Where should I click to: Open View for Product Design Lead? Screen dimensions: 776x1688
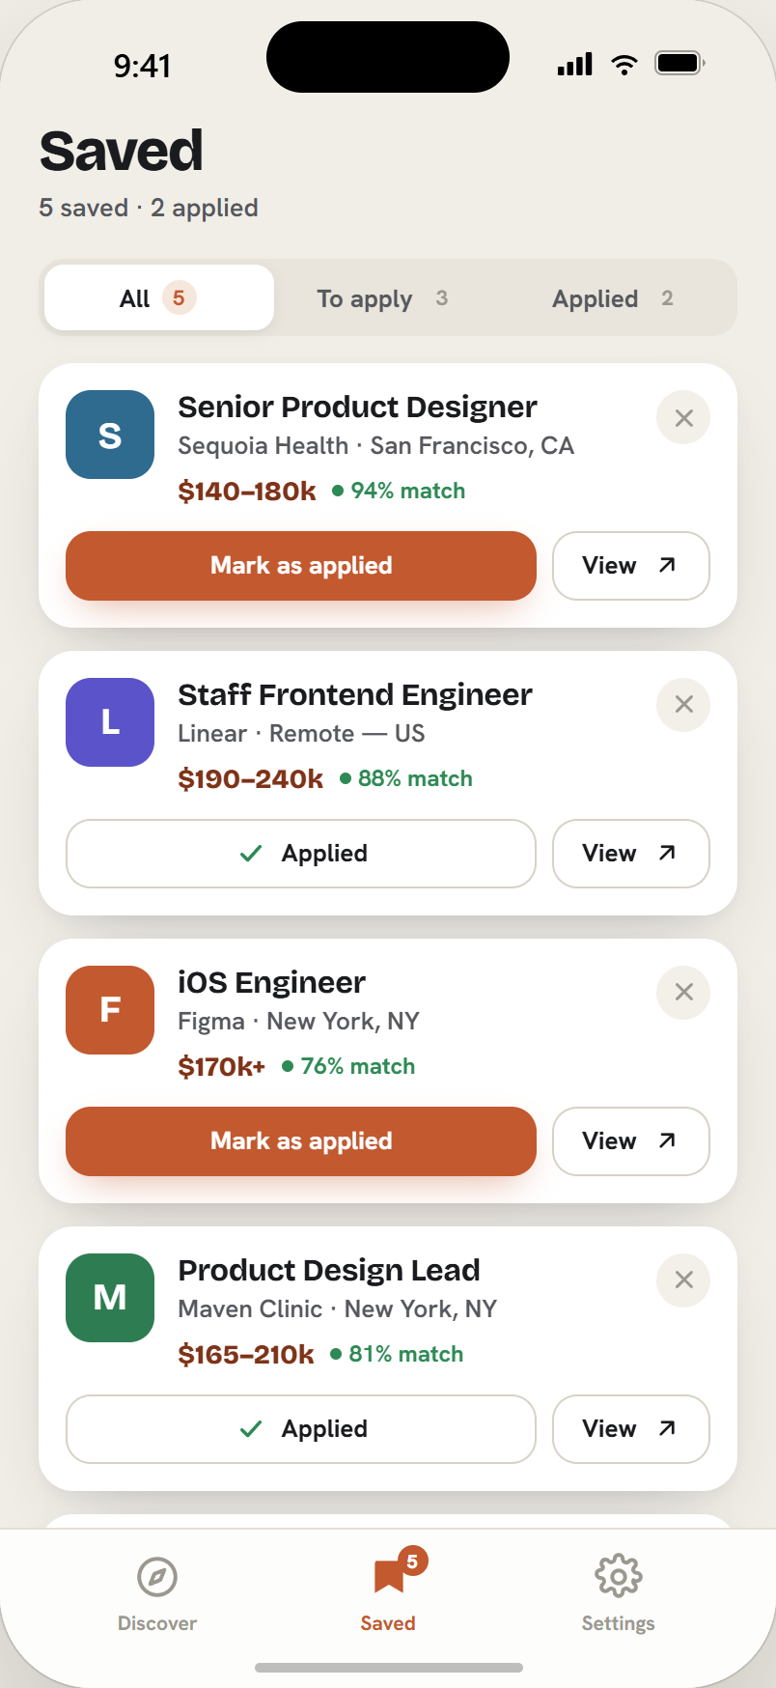(631, 1429)
